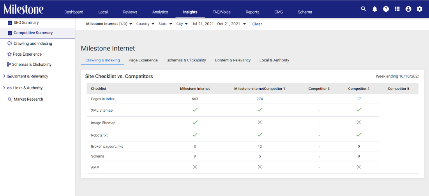The image size is (429, 196).
Task: Click Milestone Internet's AMP cross mark
Action: pyautogui.click(x=195, y=167)
